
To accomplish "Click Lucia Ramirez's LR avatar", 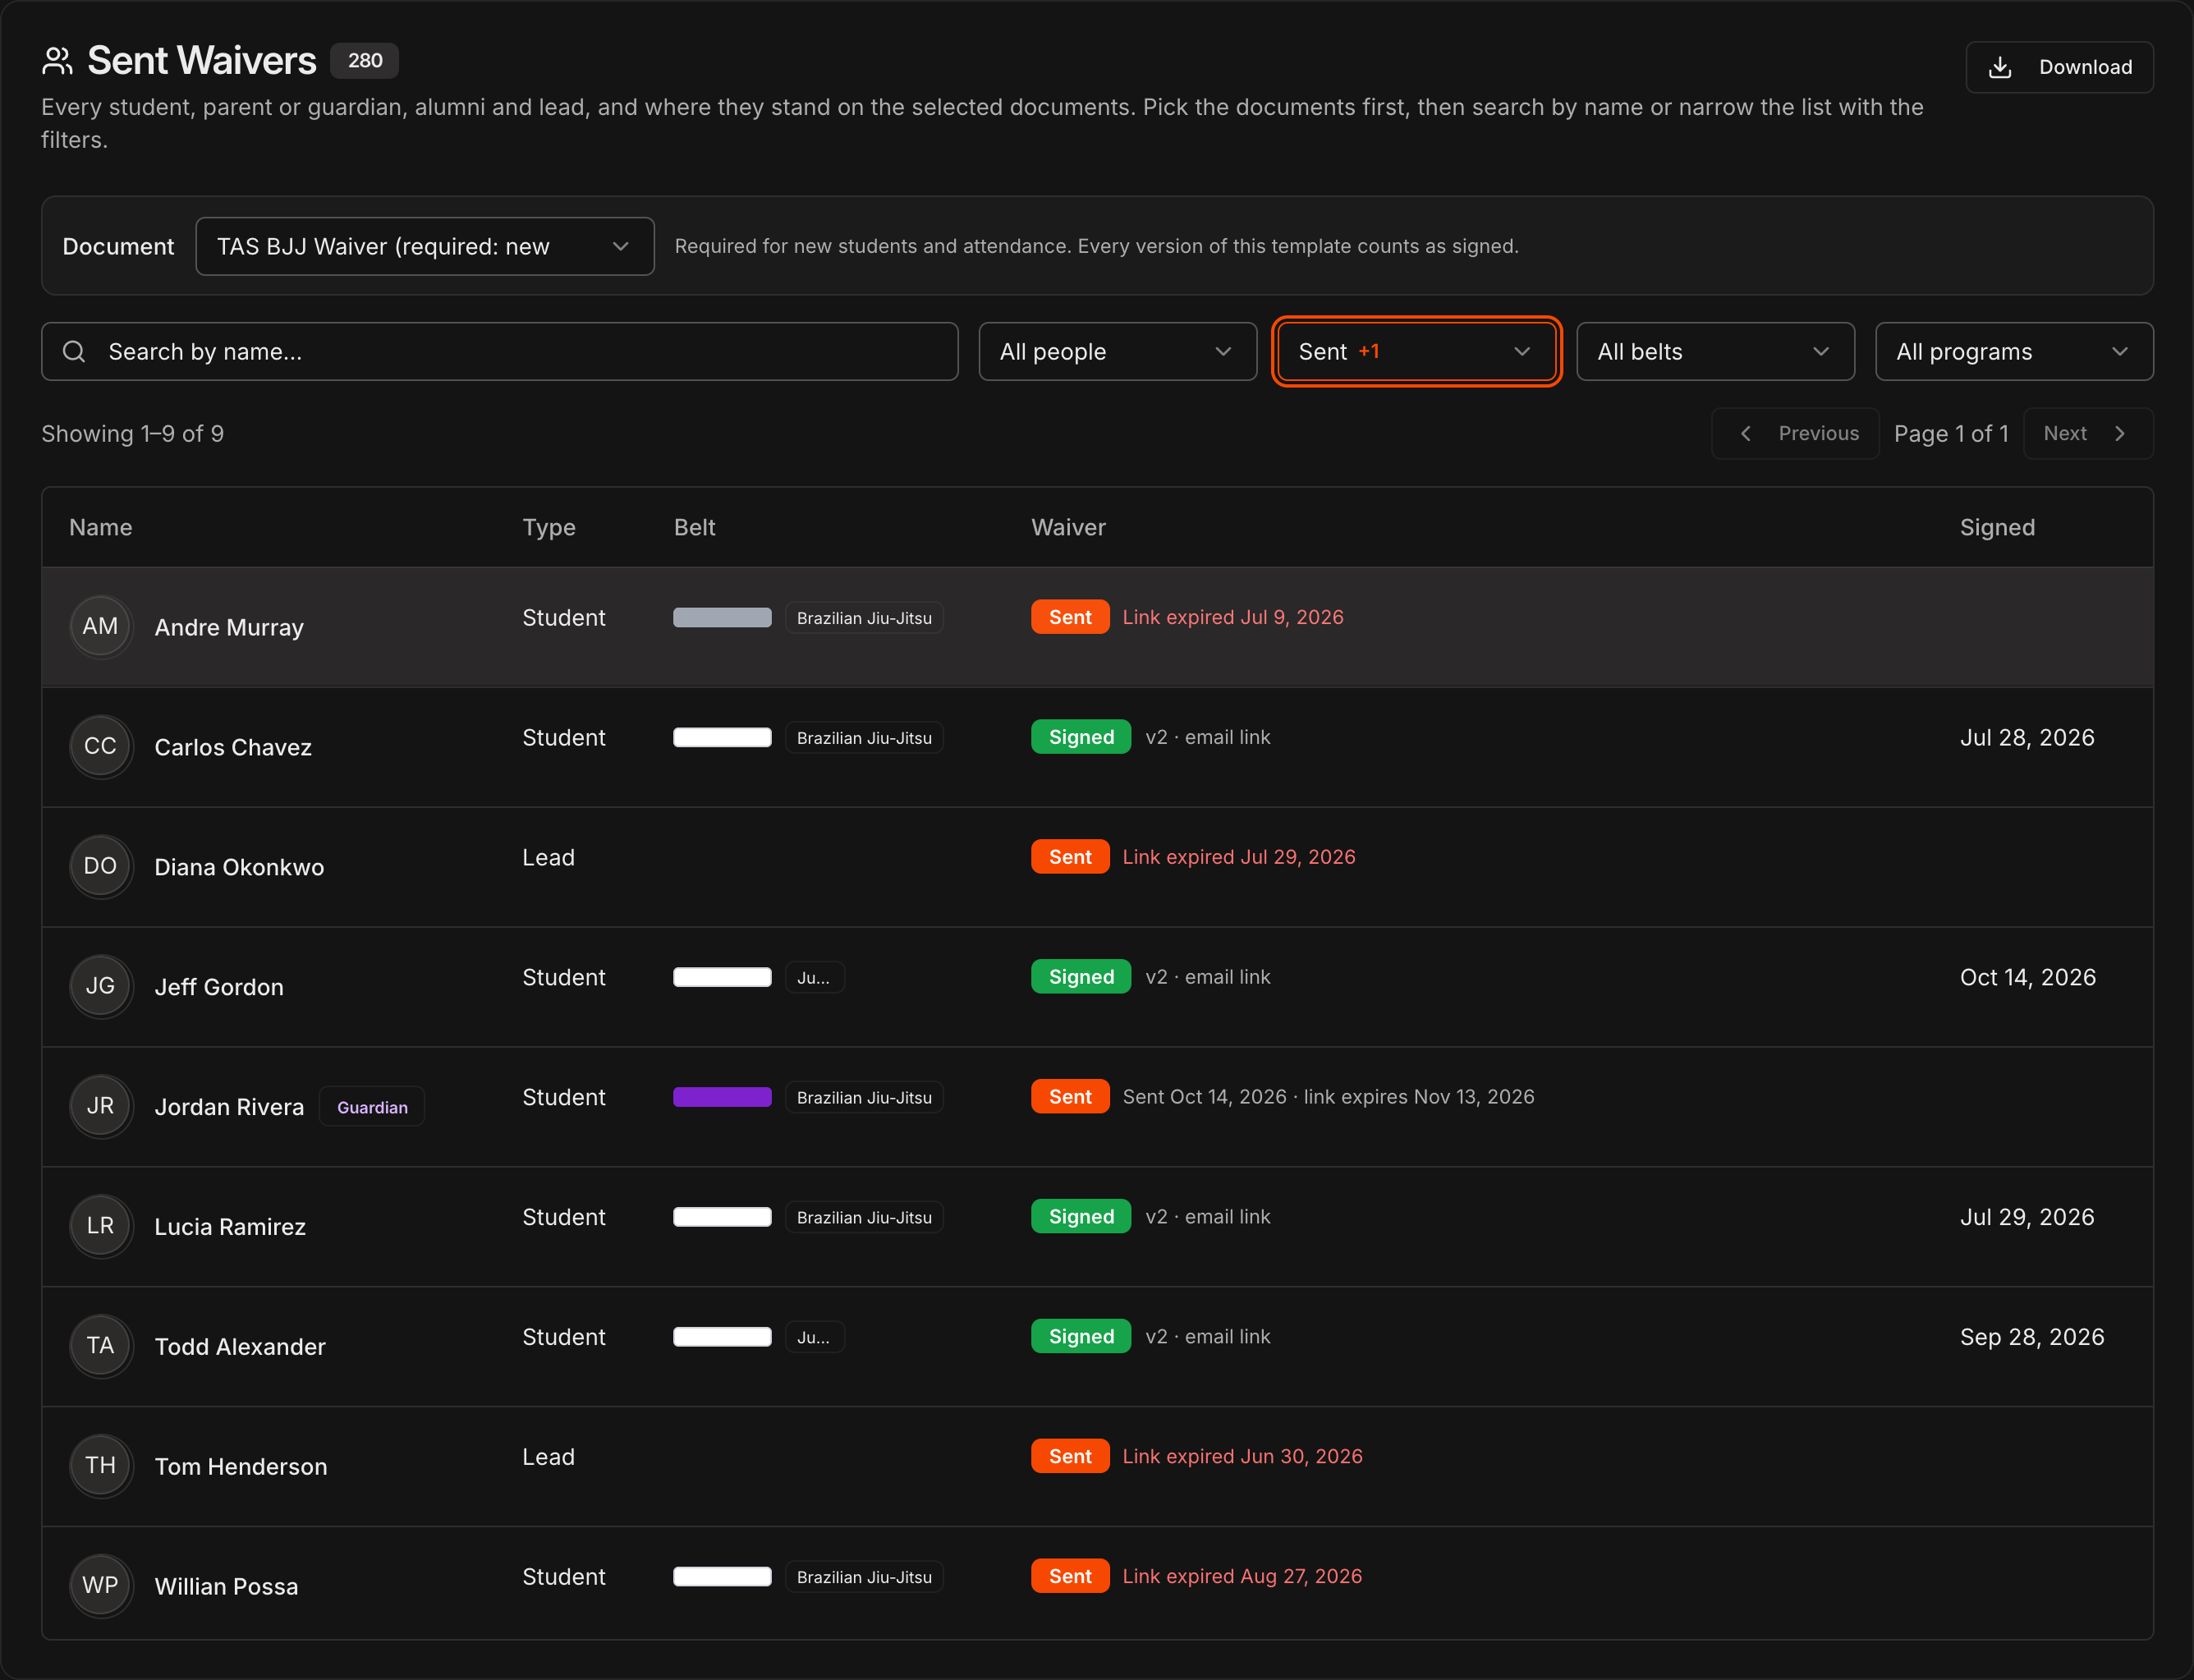I will 100,1227.
